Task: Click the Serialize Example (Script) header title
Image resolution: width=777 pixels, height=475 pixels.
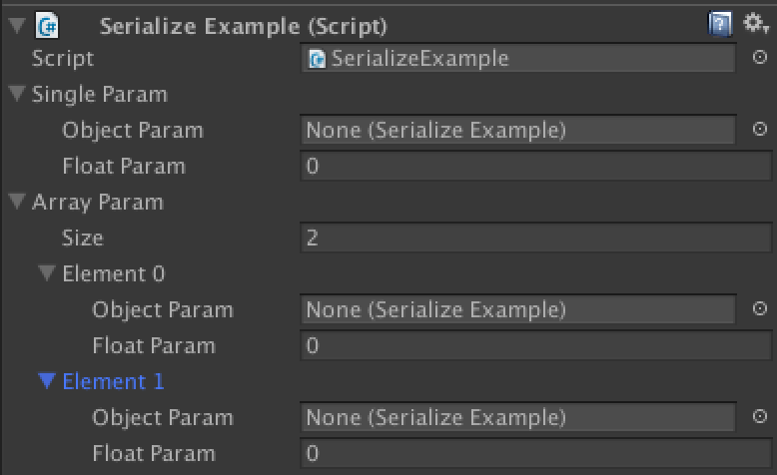Action: [x=243, y=26]
